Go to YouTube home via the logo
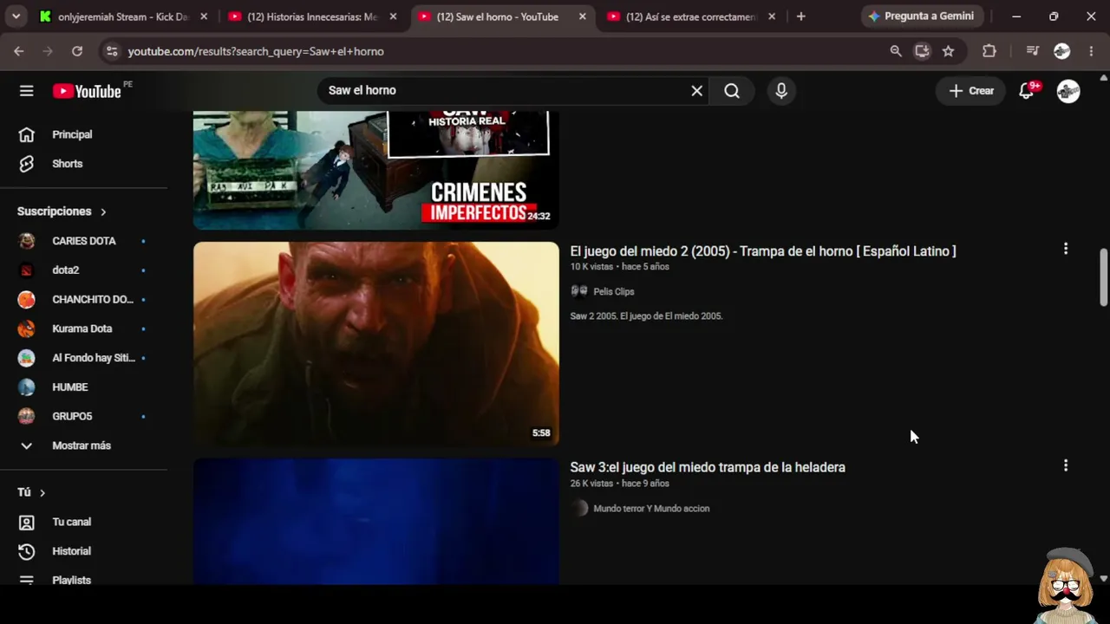The width and height of the screenshot is (1110, 624). [87, 91]
